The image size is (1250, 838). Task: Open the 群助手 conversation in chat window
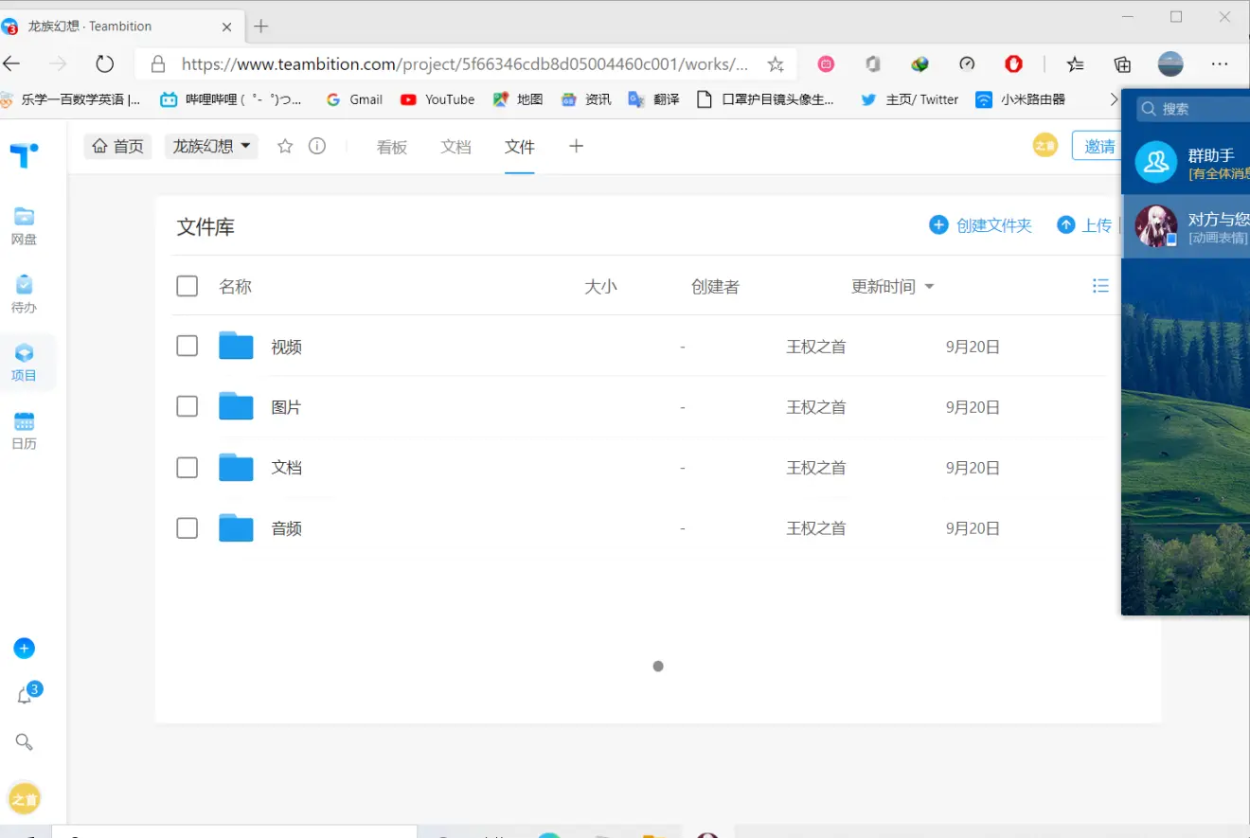click(1186, 162)
